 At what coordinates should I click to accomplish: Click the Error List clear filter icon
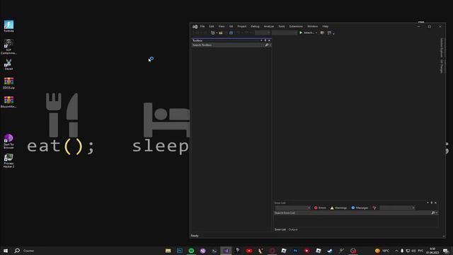pos(374,208)
